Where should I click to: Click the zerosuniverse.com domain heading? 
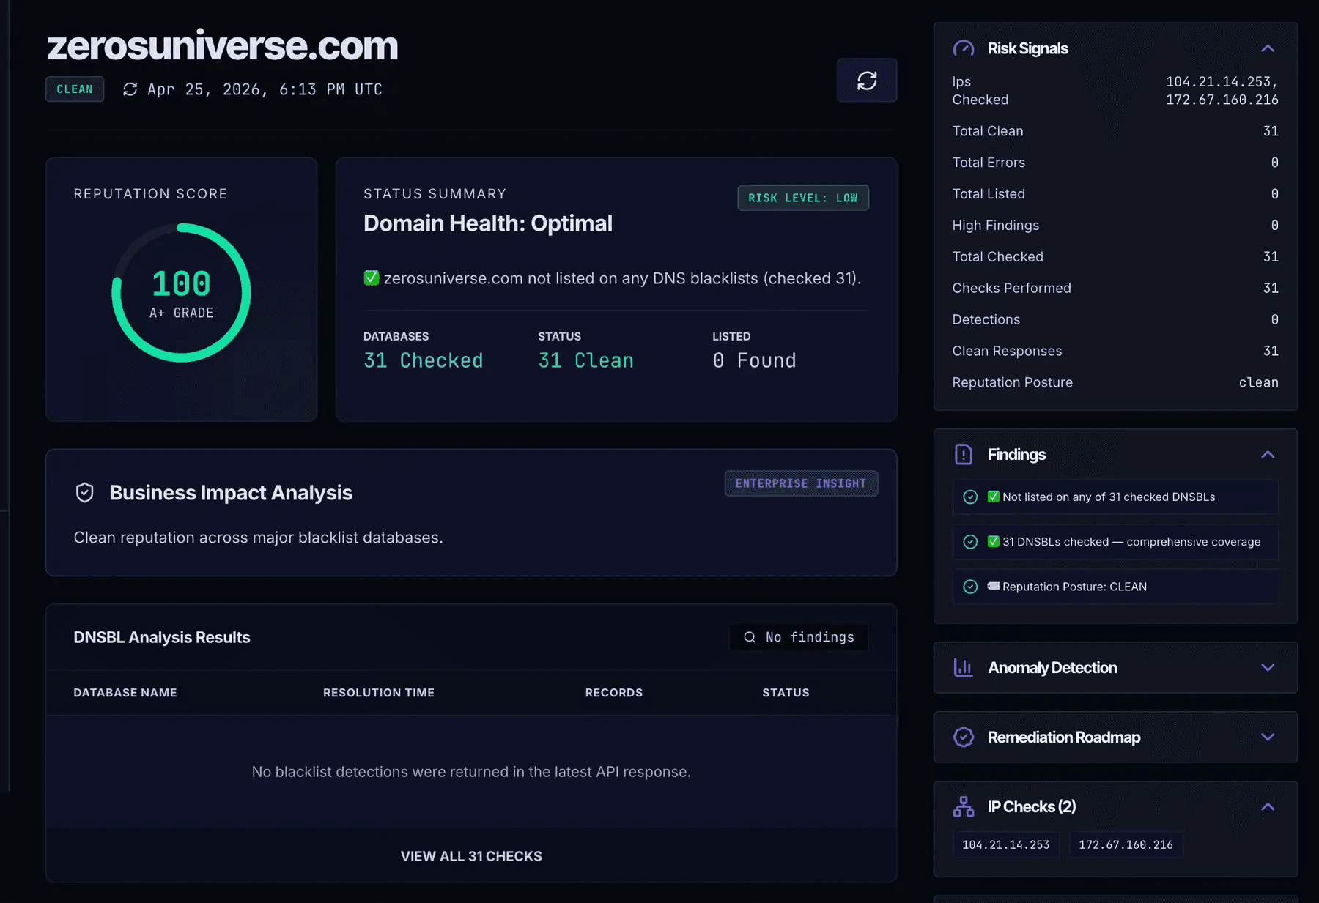[223, 46]
